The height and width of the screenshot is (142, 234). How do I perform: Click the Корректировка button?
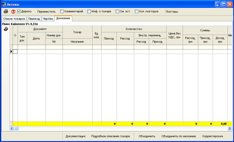tap(212, 136)
